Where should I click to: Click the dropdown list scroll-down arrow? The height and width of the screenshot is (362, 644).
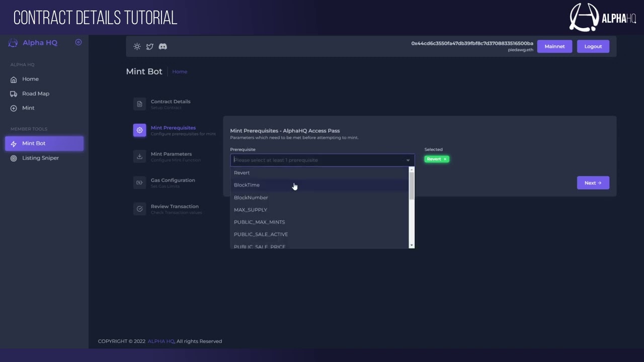pos(412,245)
